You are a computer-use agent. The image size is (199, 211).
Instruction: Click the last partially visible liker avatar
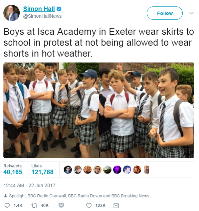pos(147,170)
